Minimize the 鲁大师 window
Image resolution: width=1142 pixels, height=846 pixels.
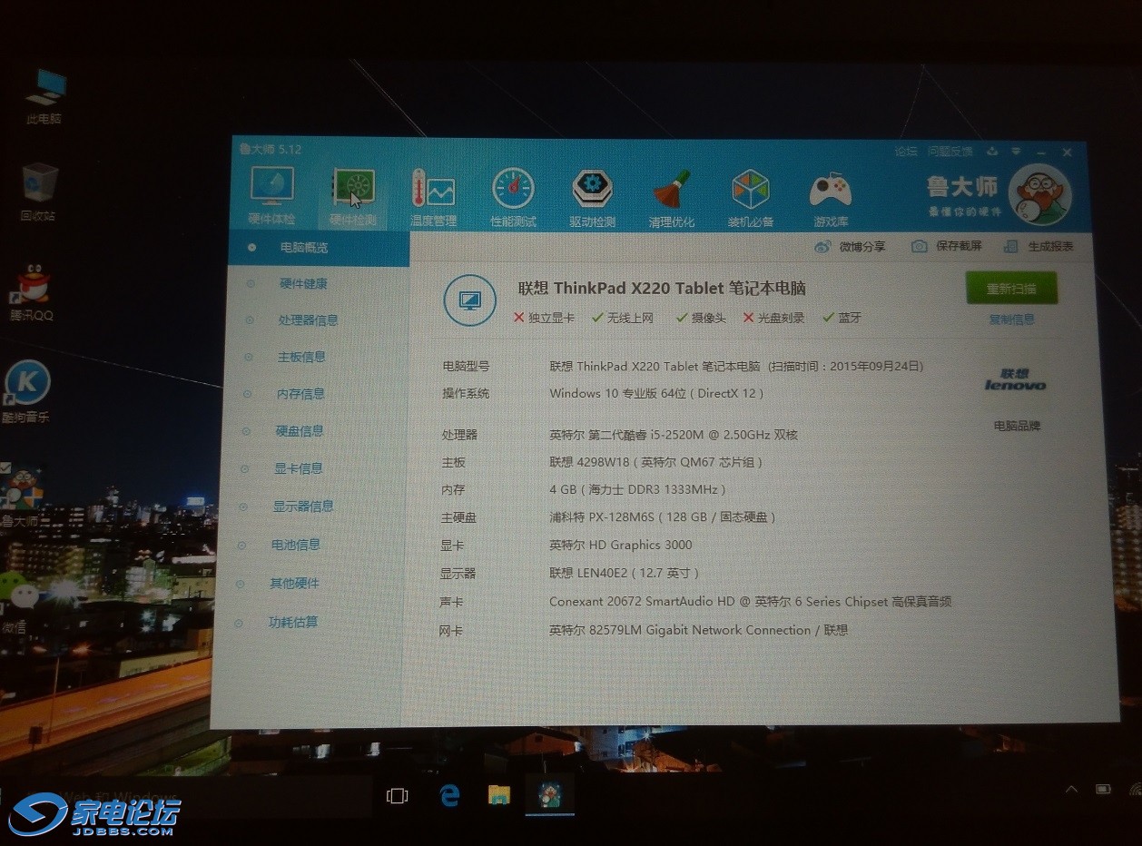pos(1042,152)
